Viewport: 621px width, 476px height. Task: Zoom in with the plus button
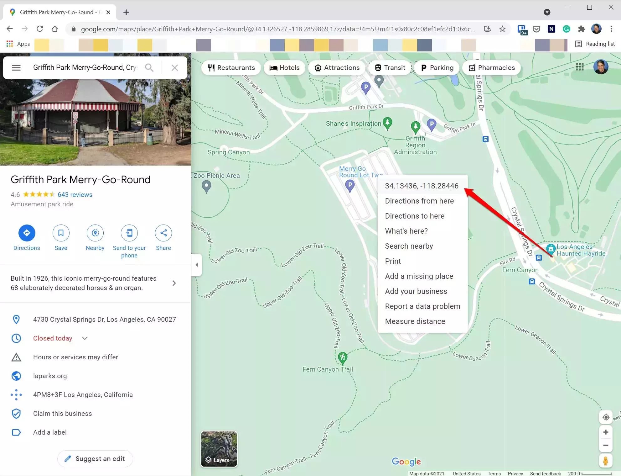606,432
